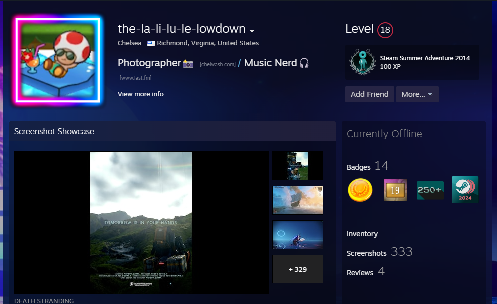The height and width of the screenshot is (304, 497).
Task: Click the the-la-li-lu-le-lowdown profile name
Action: click(182, 29)
